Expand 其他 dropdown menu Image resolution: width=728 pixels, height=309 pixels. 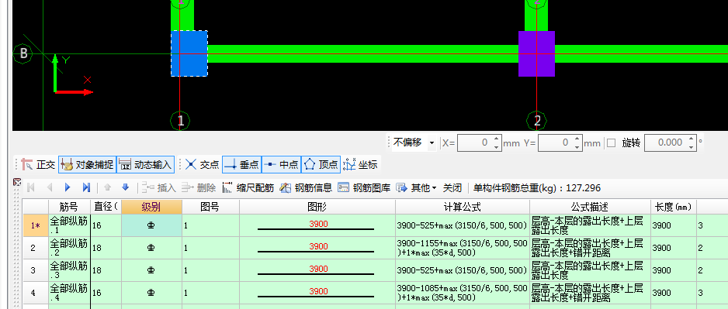coord(416,187)
